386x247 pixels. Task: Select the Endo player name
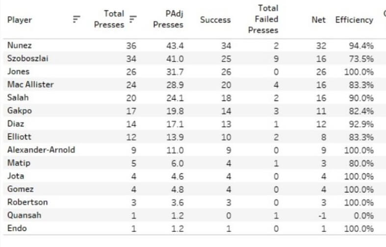pyautogui.click(x=17, y=228)
